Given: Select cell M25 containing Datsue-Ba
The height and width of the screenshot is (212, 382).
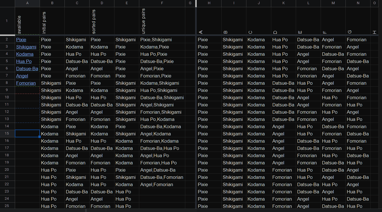Looking at the screenshot, I should (333, 206).
